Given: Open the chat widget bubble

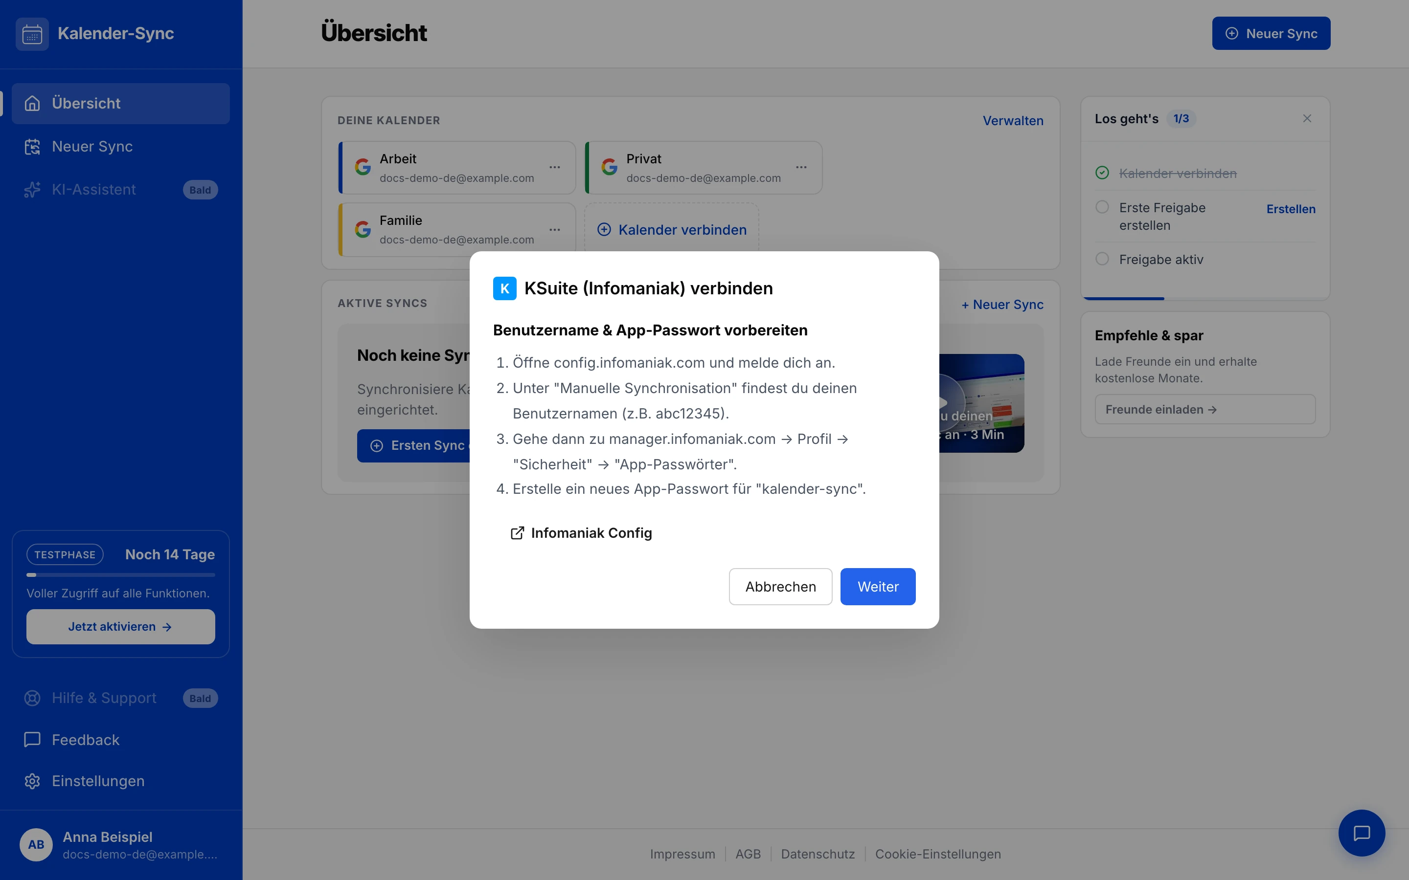Looking at the screenshot, I should pos(1361,833).
